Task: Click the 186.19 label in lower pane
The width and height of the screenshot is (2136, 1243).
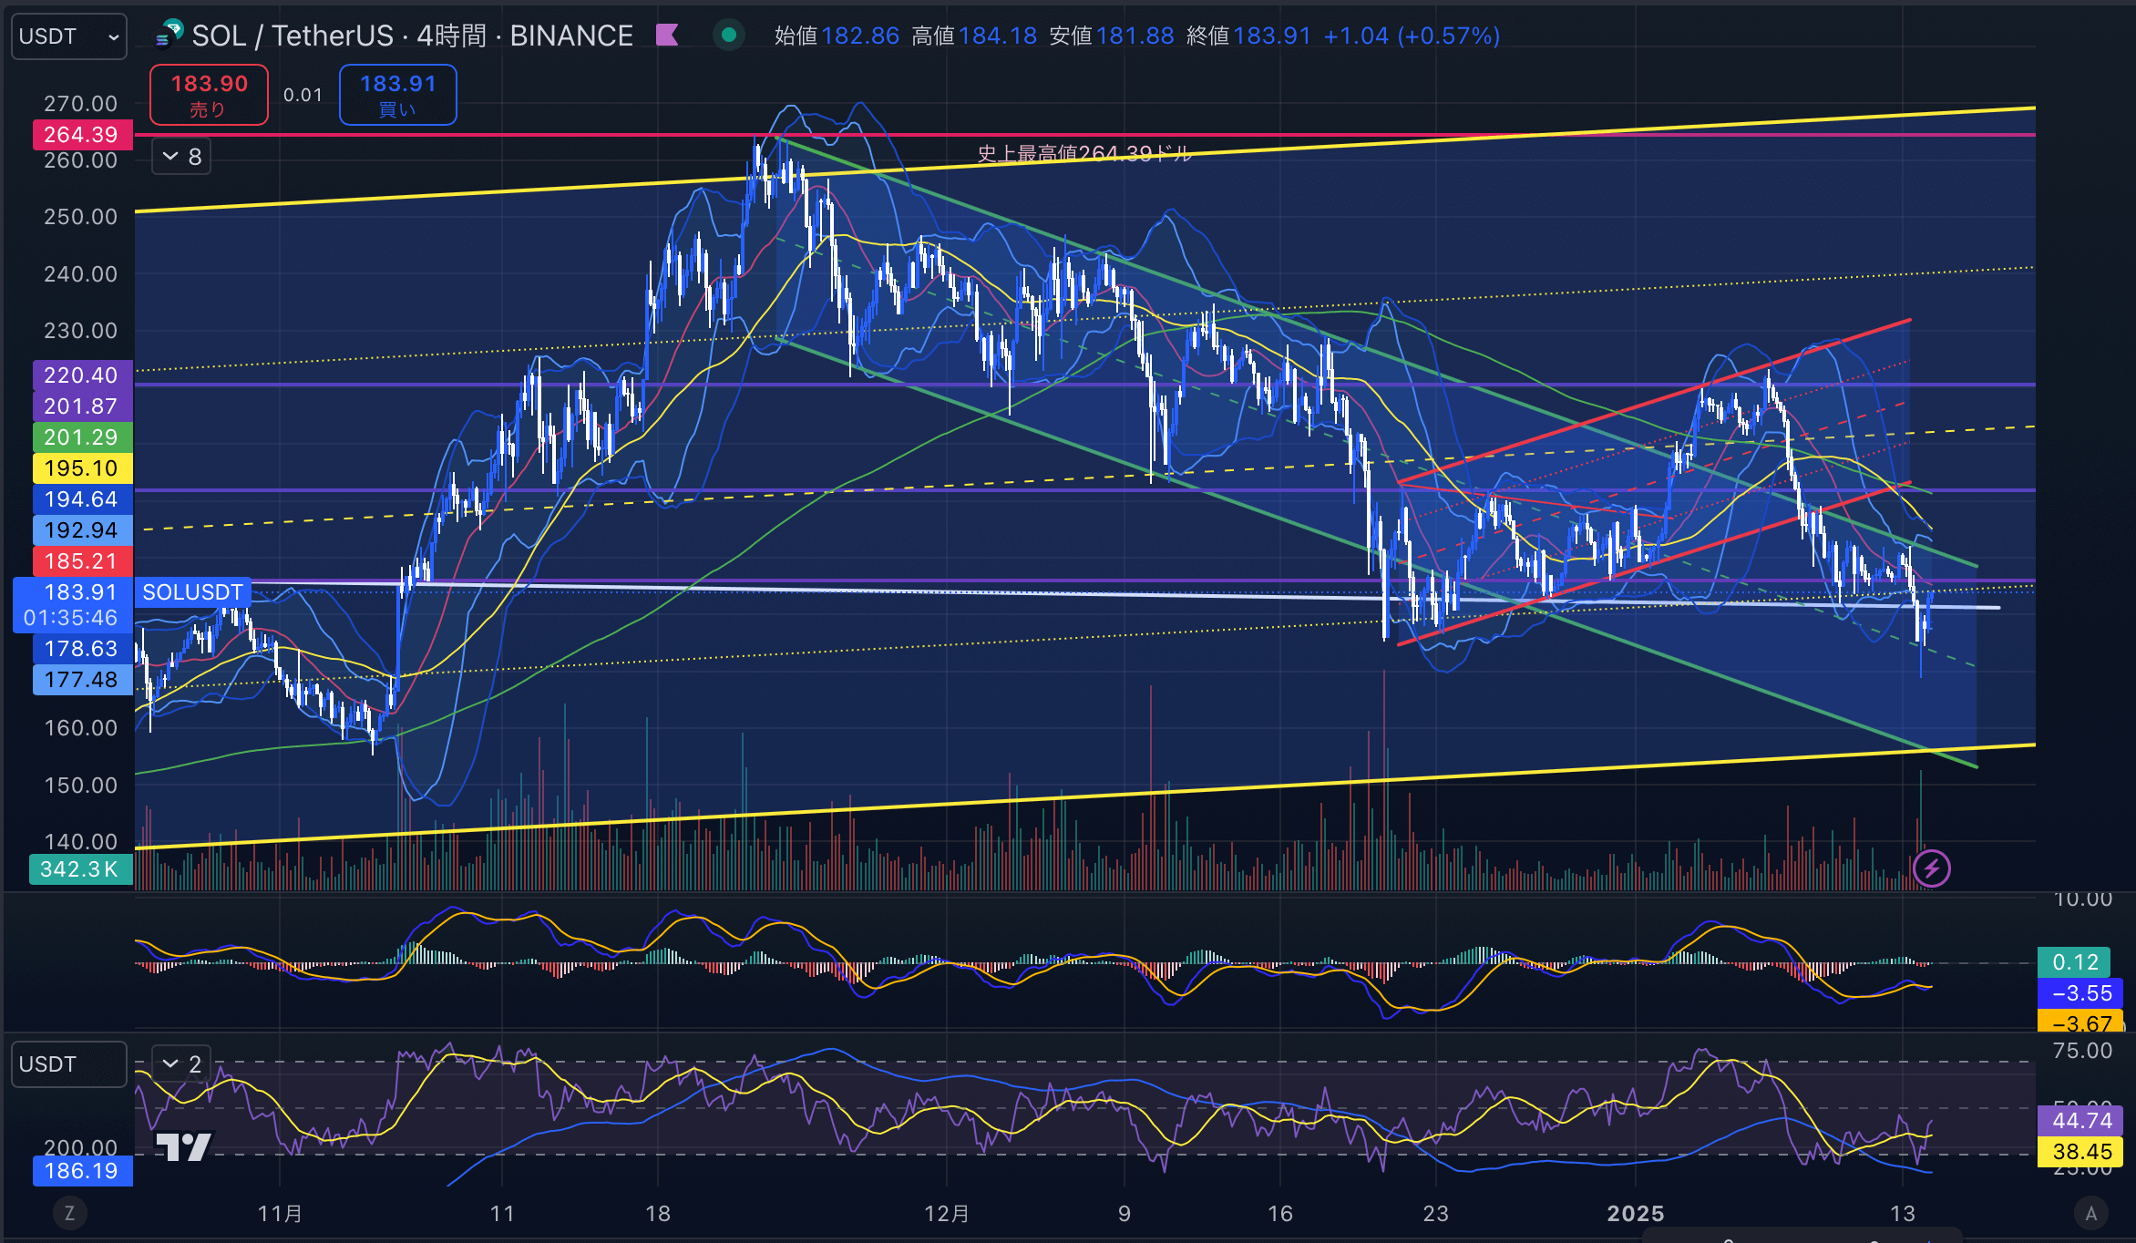Action: pos(82,1171)
